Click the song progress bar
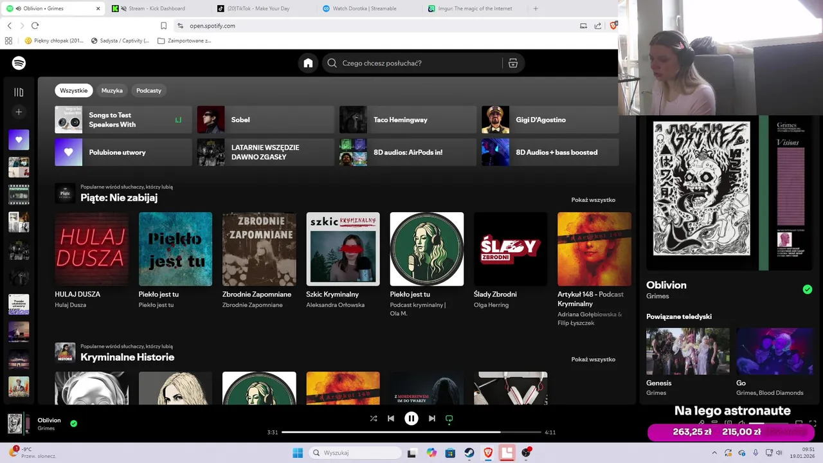This screenshot has height=463, width=823. (411, 432)
